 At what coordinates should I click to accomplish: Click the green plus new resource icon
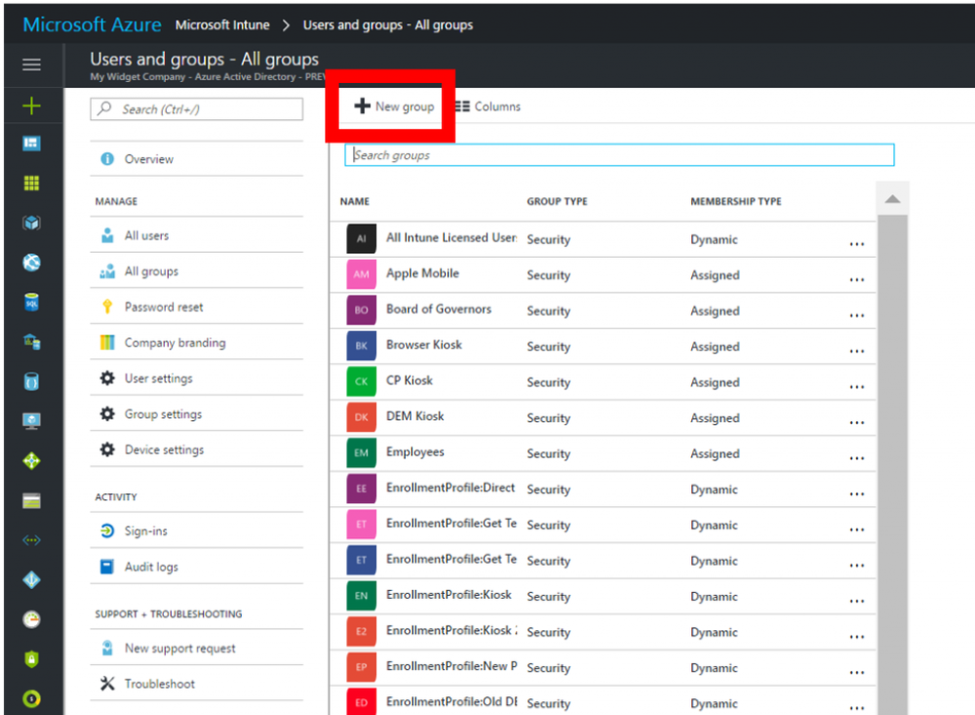tap(31, 105)
